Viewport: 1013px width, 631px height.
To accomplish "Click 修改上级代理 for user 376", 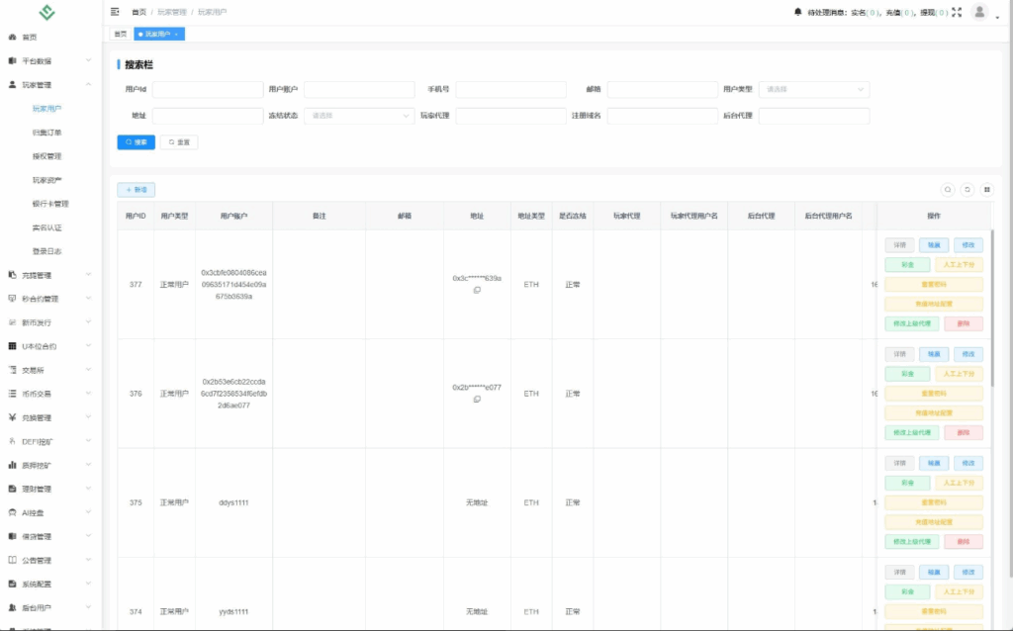I will [912, 433].
